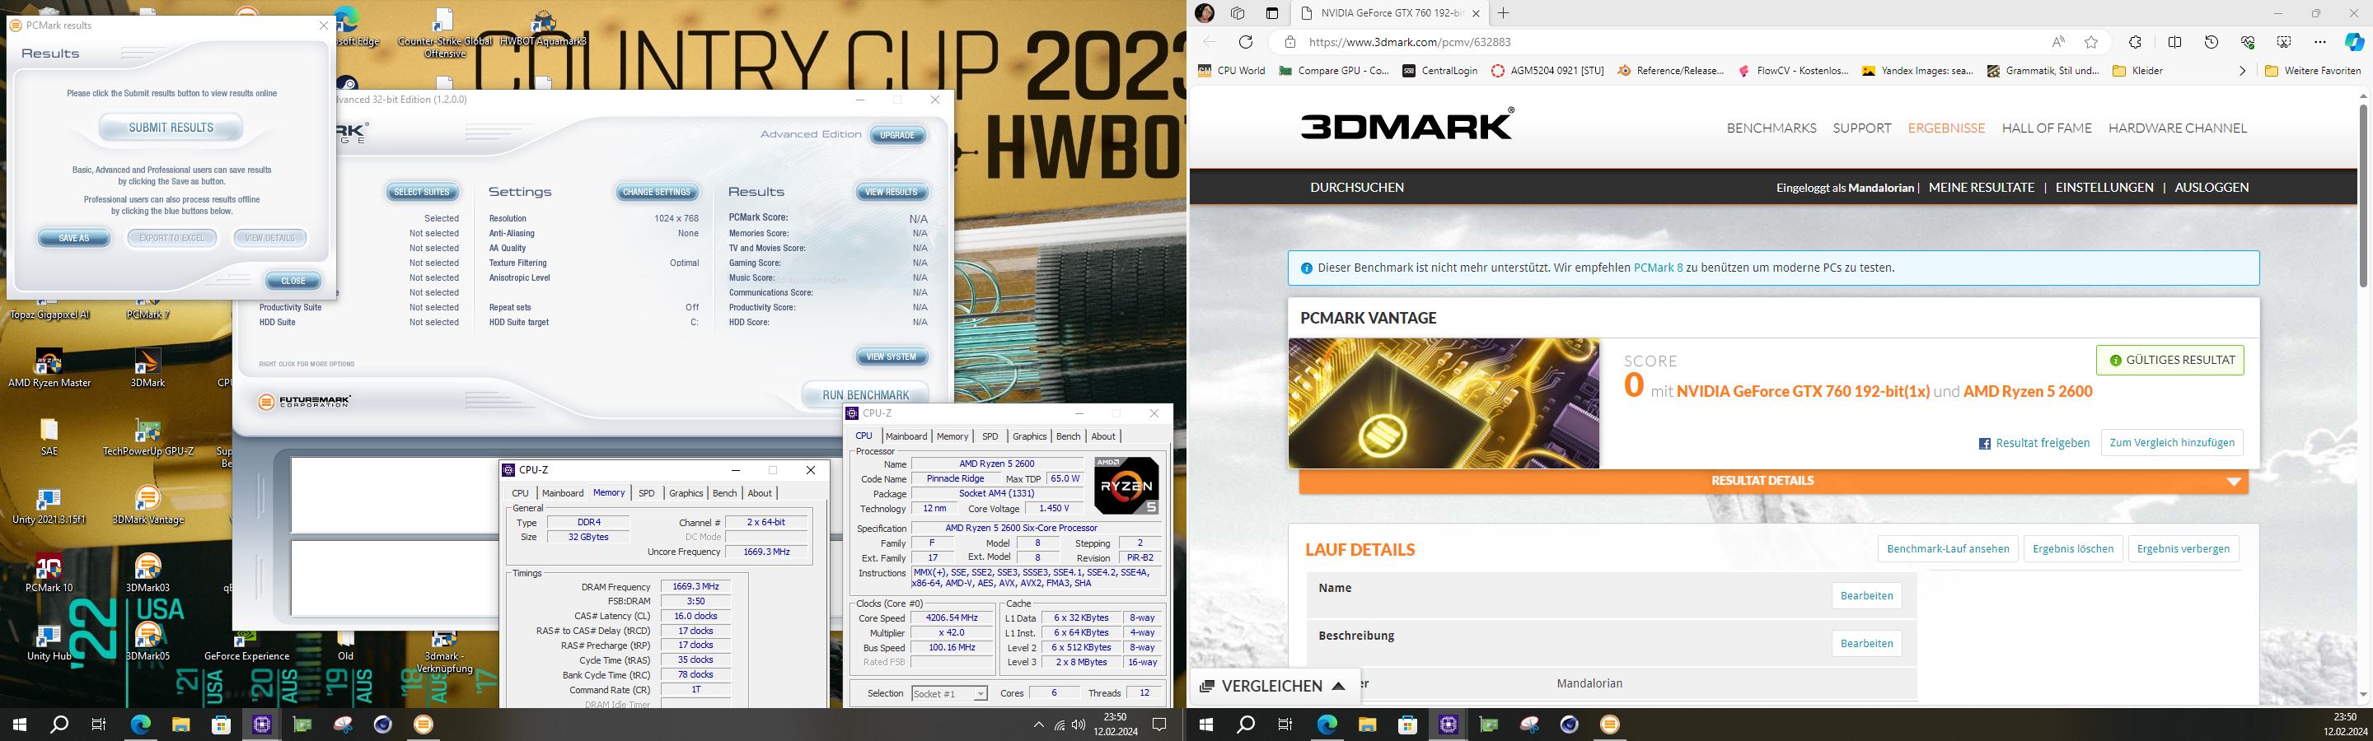
Task: Click Bearbeiten button next to Name
Action: click(x=1866, y=595)
